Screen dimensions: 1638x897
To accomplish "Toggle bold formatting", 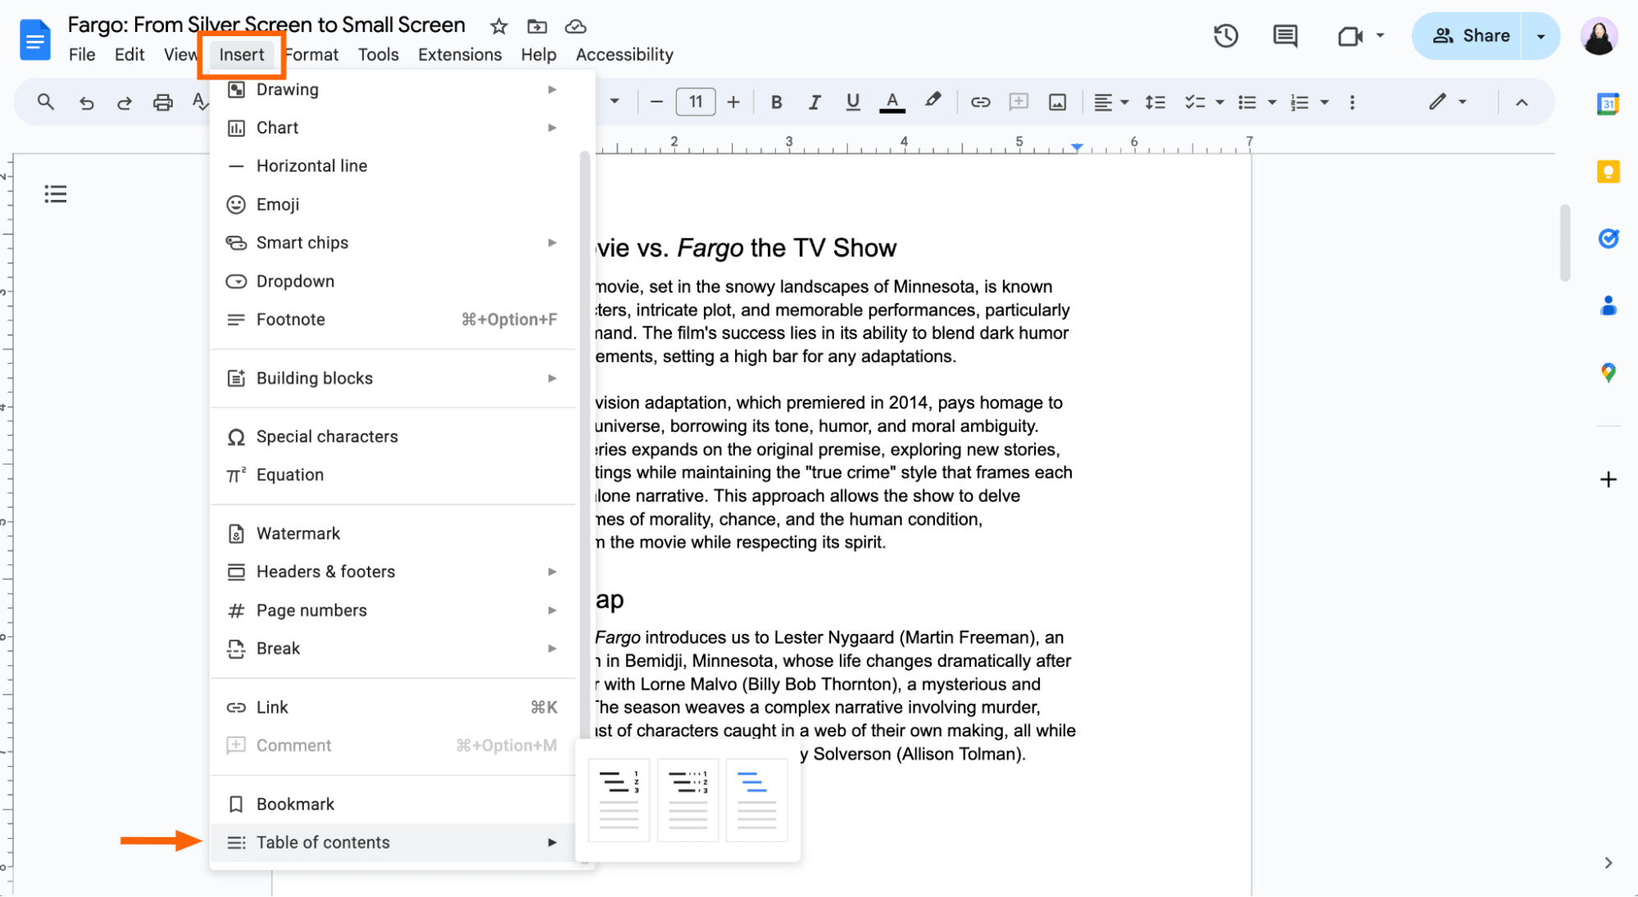I will [x=776, y=102].
